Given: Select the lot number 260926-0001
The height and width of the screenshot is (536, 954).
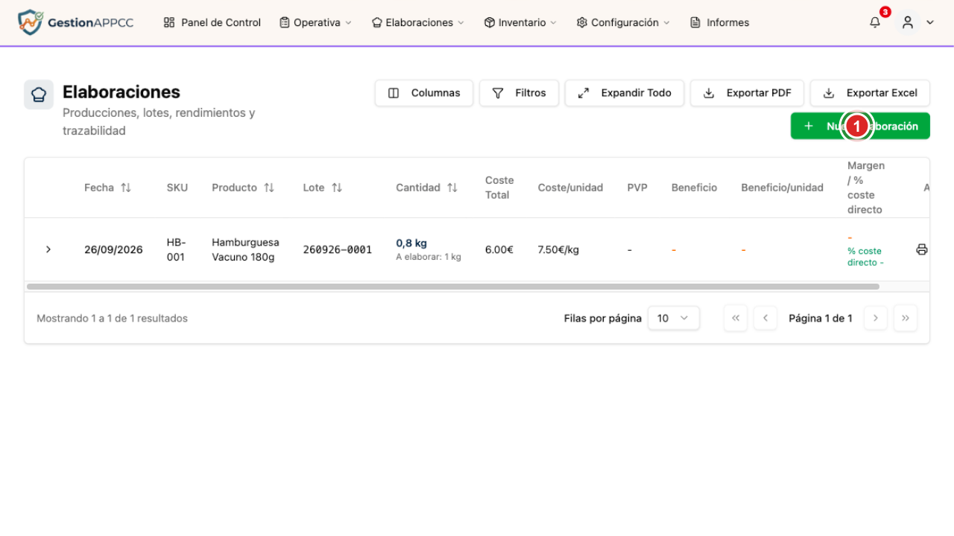Looking at the screenshot, I should pos(338,249).
